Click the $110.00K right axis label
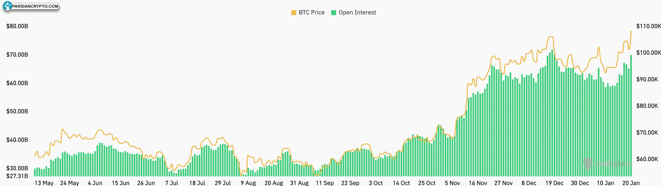 click(648, 26)
